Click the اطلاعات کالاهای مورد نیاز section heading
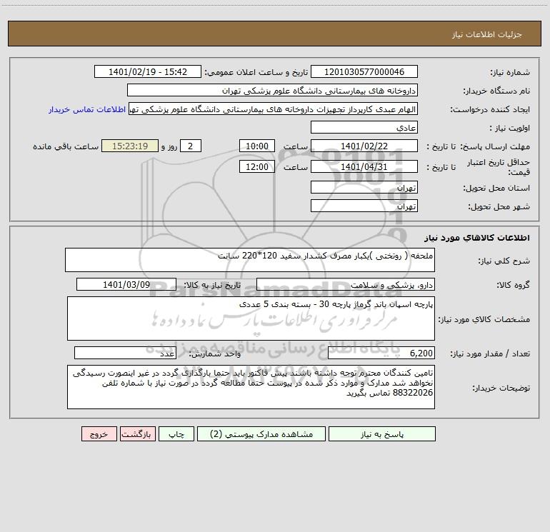The width and height of the screenshot is (550, 532). pyautogui.click(x=477, y=238)
